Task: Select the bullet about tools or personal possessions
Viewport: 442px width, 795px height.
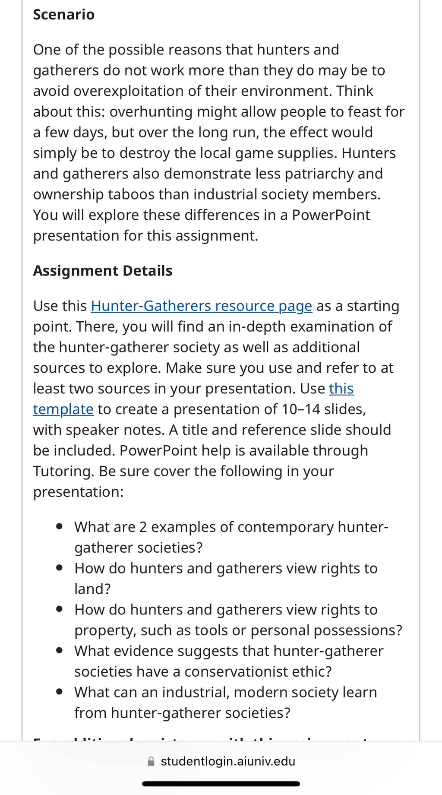Action: tap(238, 620)
